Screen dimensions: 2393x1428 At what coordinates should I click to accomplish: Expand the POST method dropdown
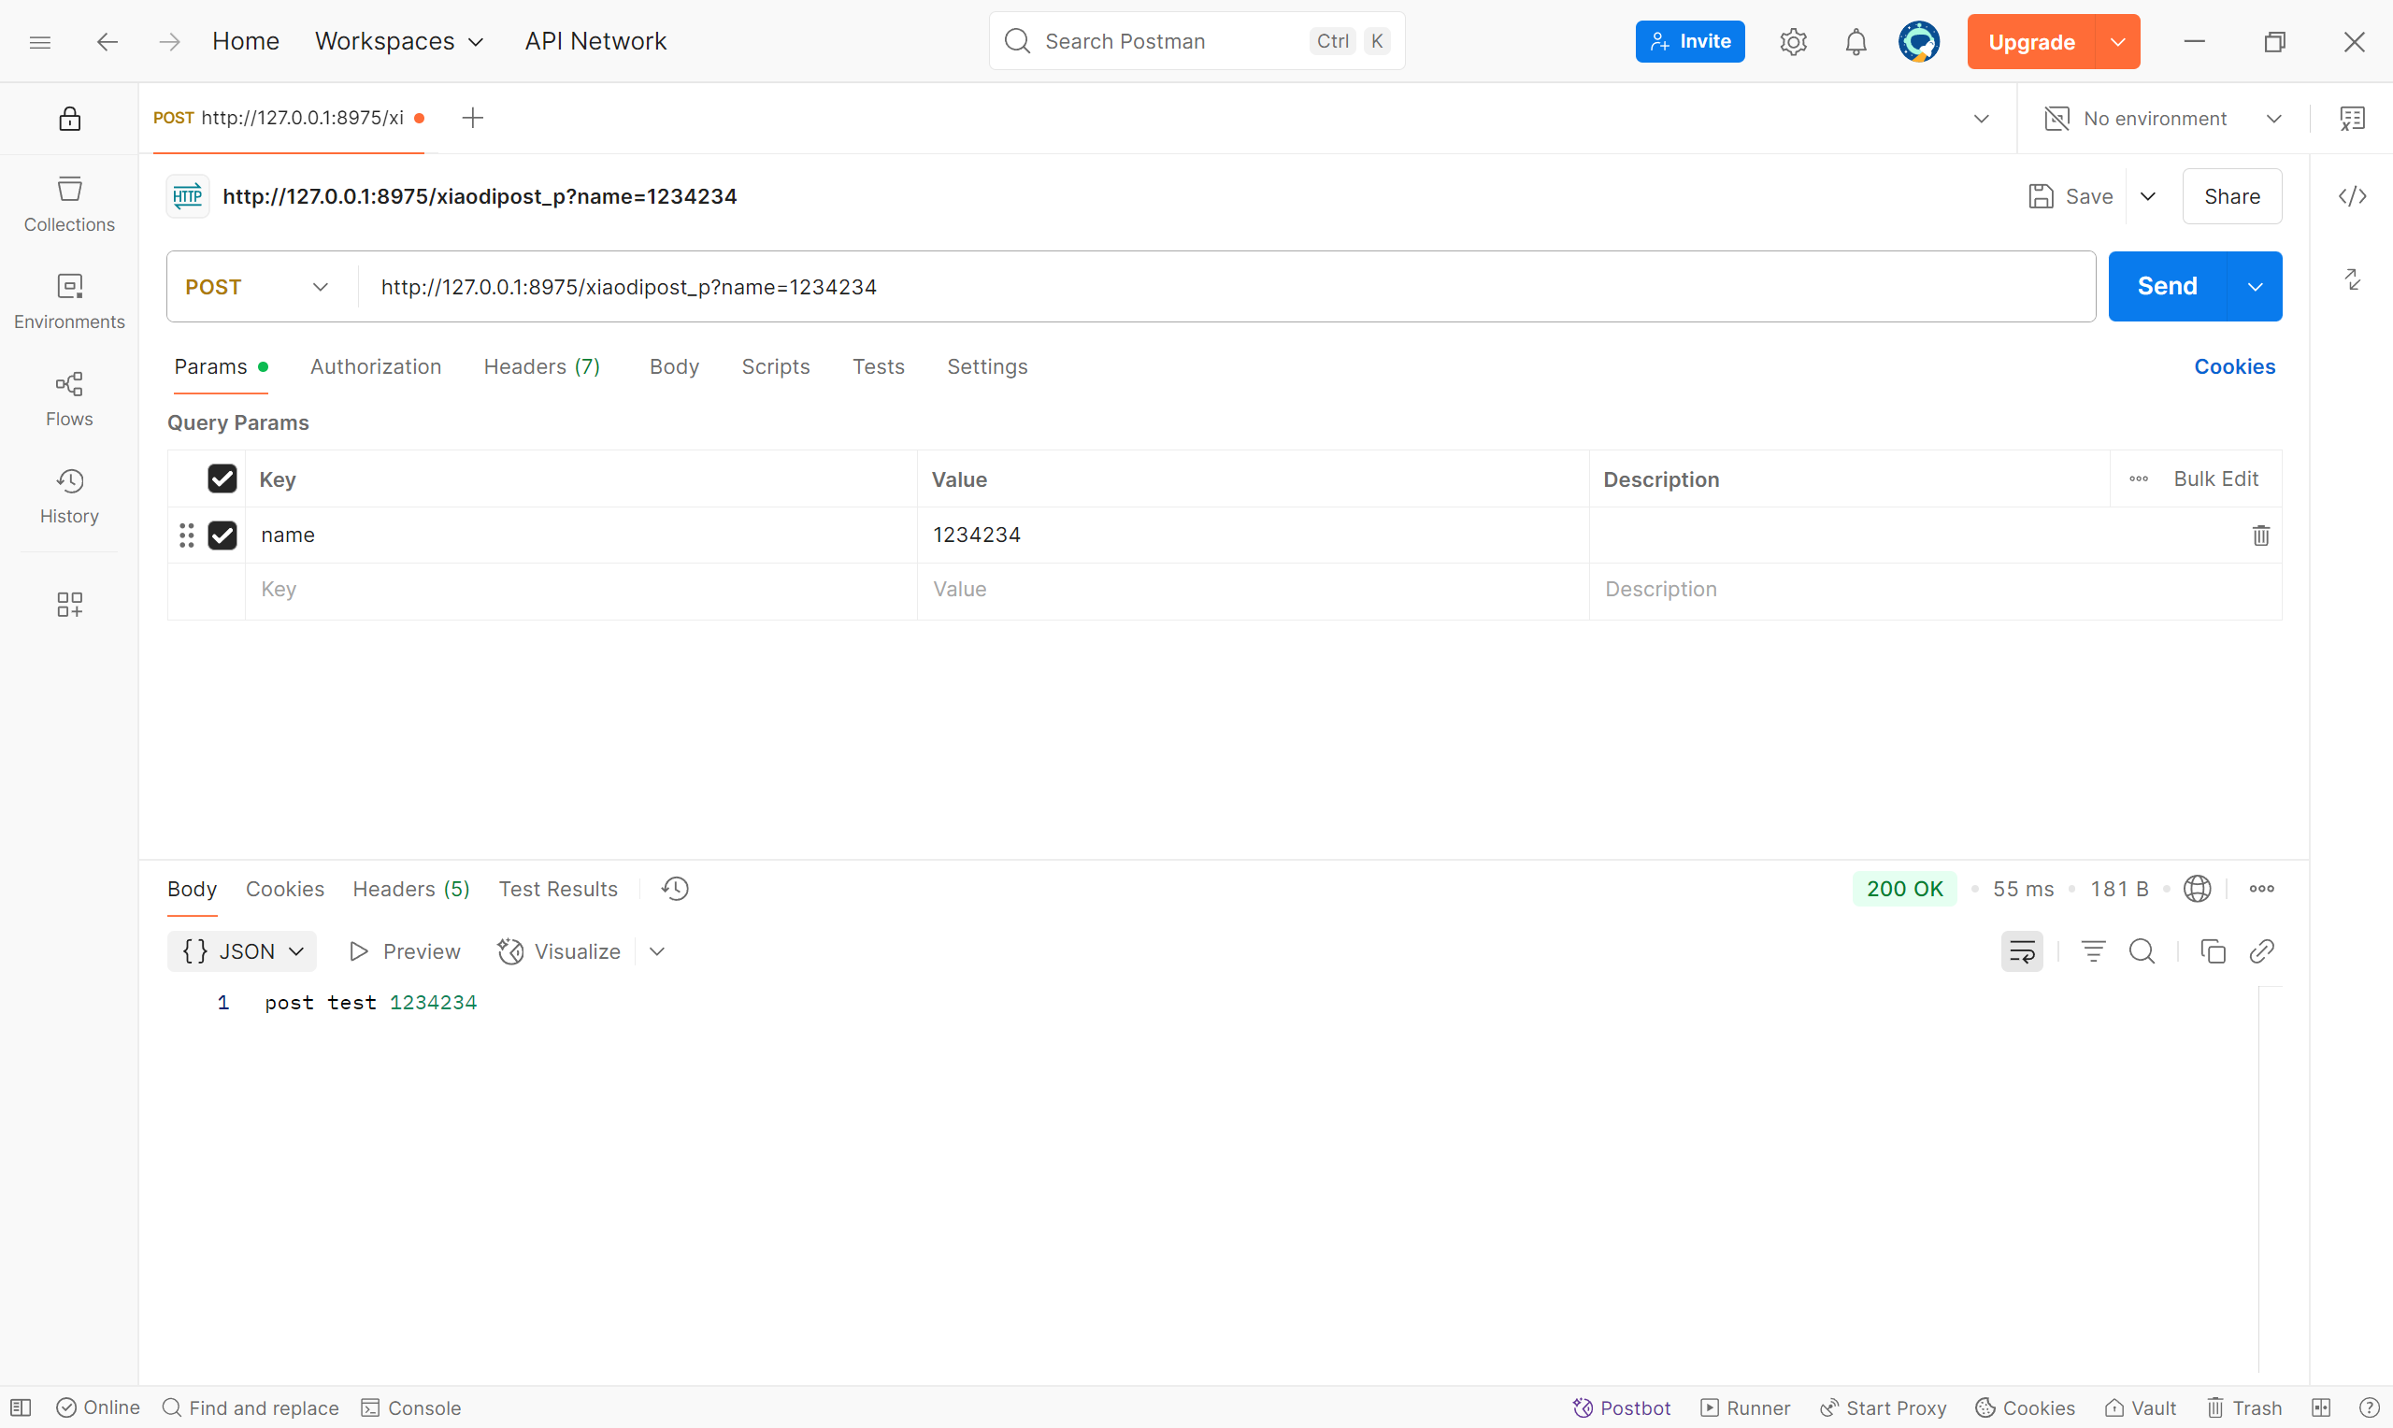[258, 287]
